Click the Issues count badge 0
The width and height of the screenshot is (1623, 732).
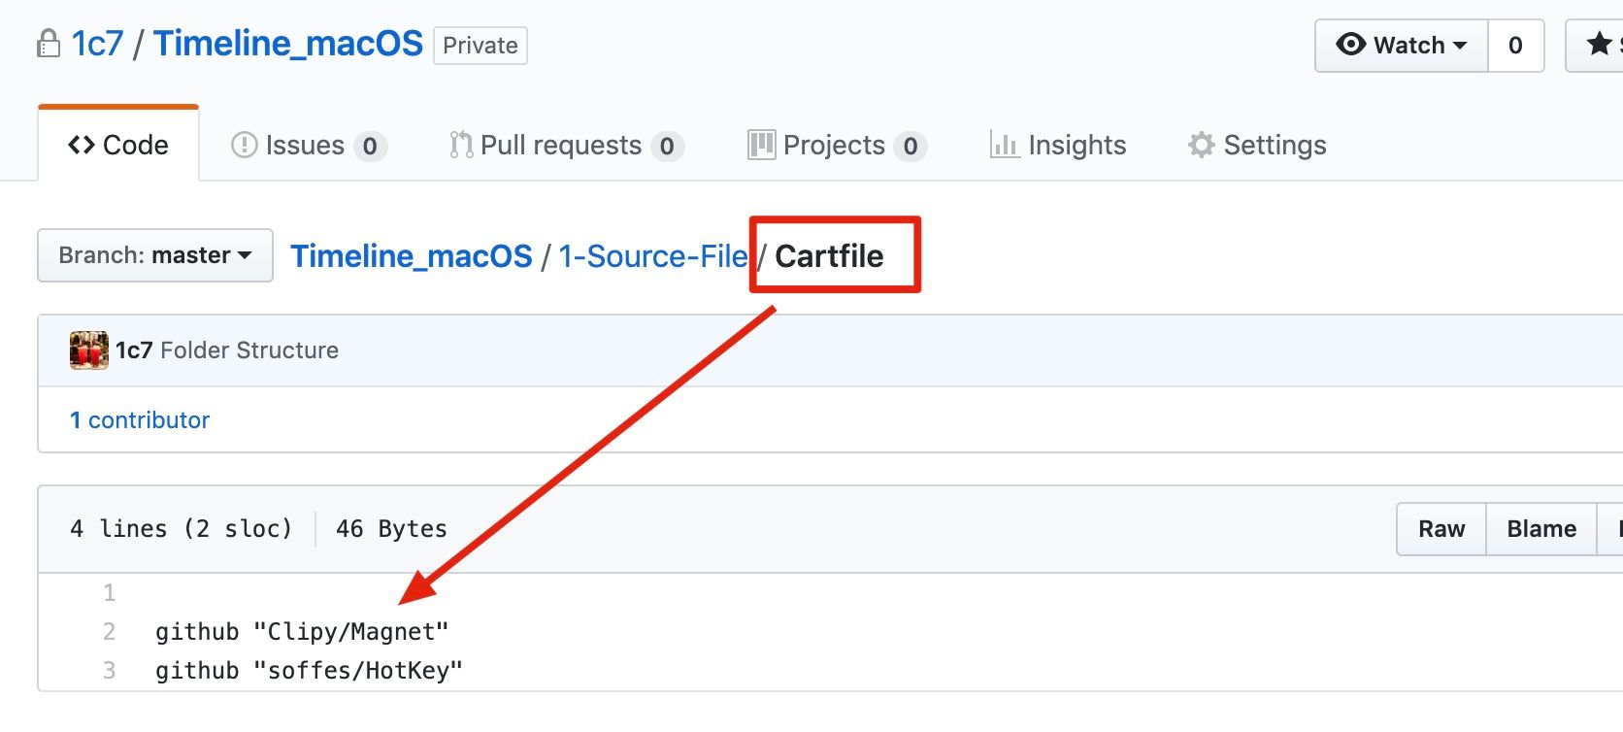click(370, 147)
